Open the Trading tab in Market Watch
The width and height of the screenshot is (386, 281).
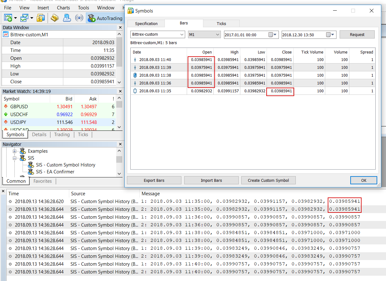click(62, 135)
